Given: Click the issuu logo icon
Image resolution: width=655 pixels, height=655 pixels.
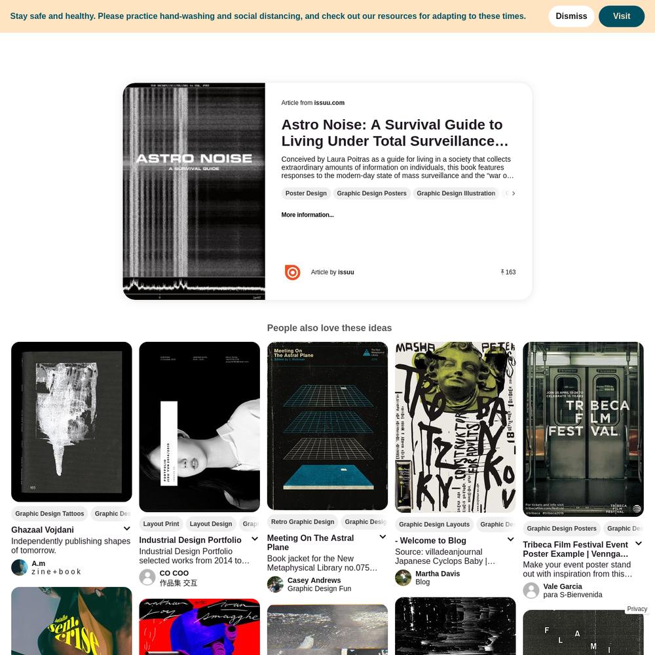Looking at the screenshot, I should coord(292,272).
